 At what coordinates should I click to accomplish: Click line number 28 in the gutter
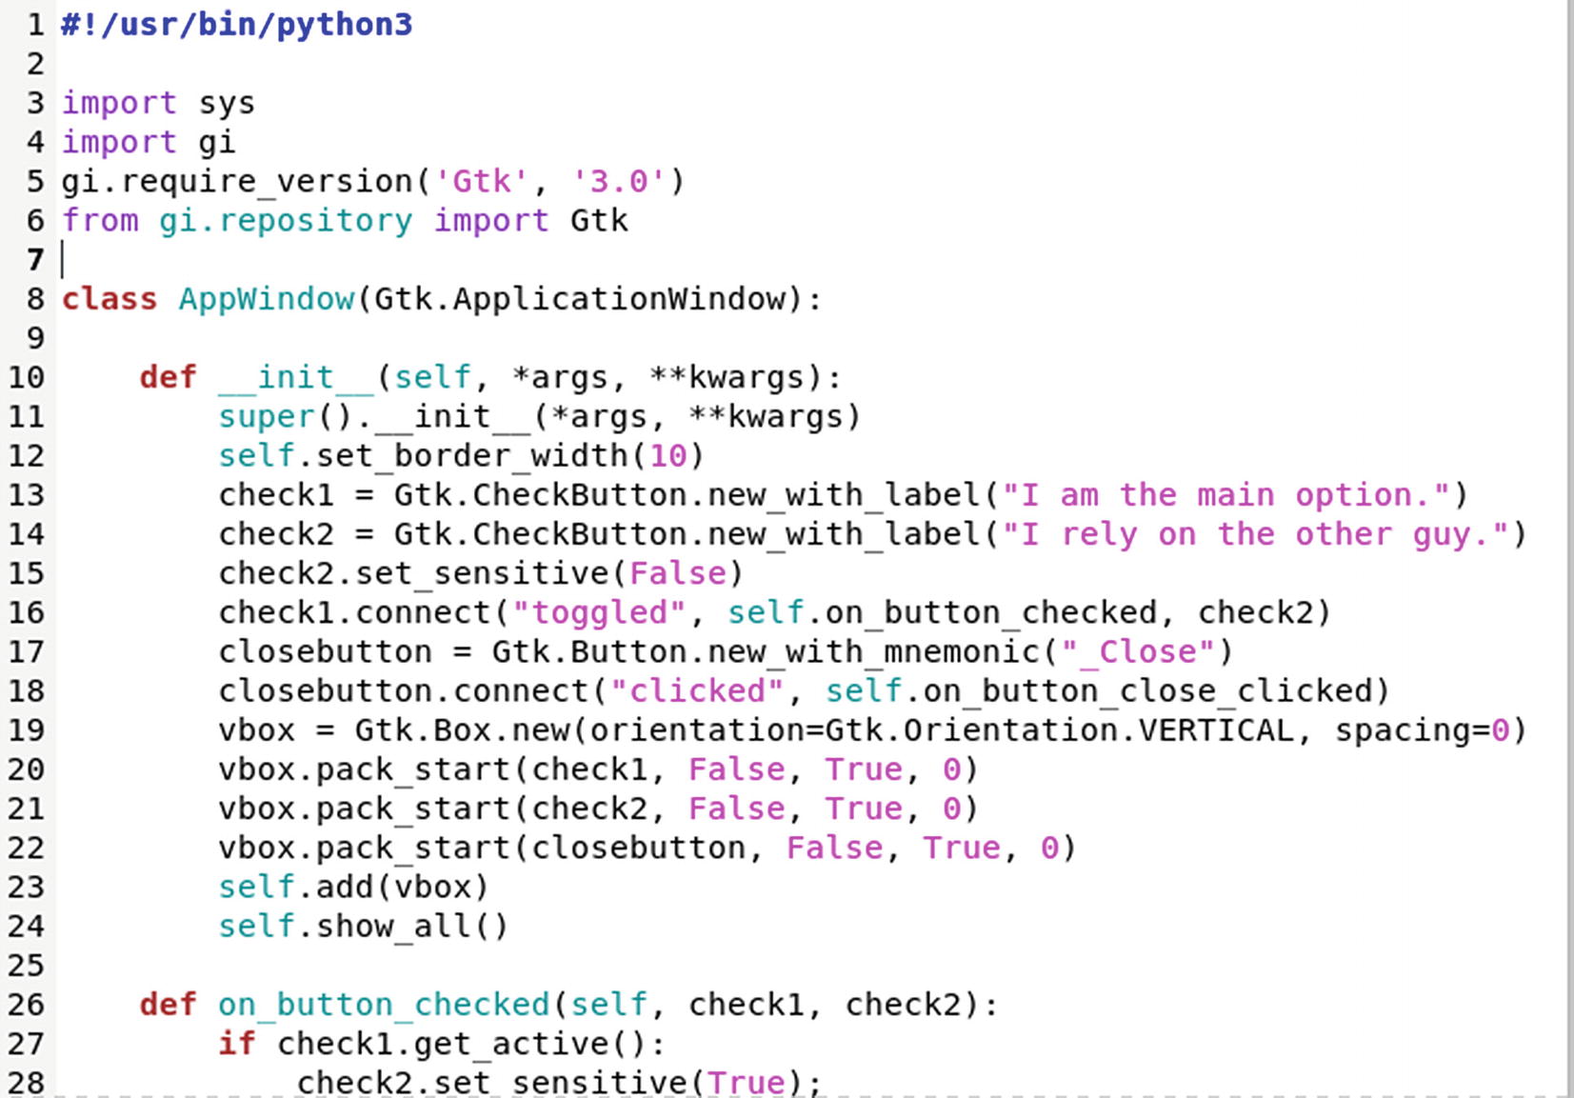coord(29,1082)
